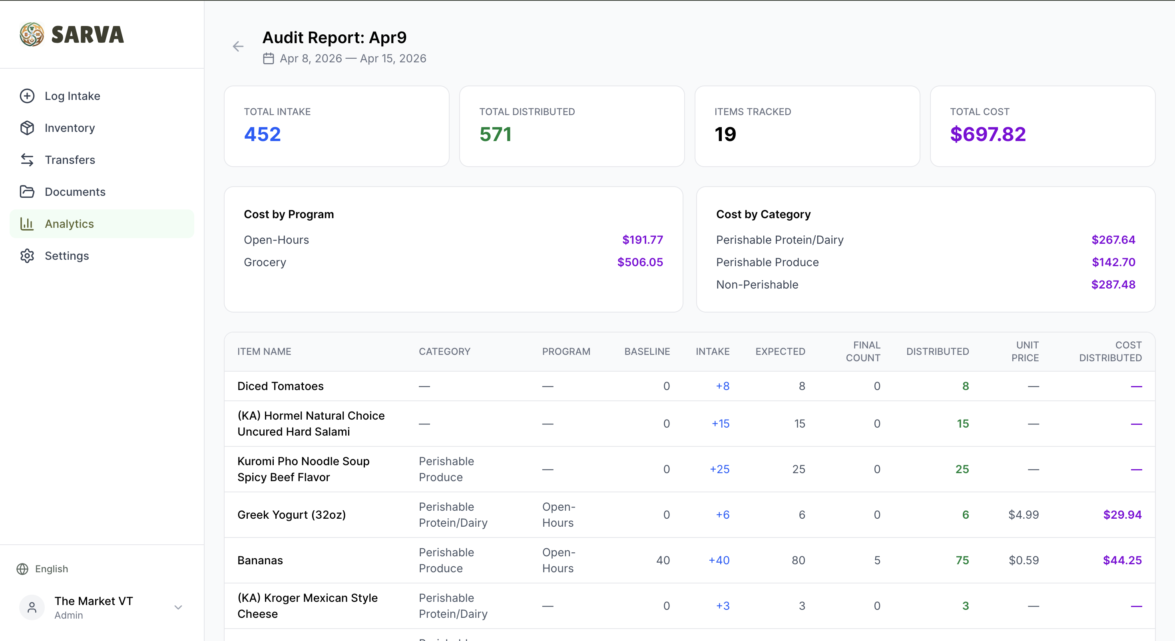The width and height of the screenshot is (1175, 641).
Task: Select the Bananas row item name
Action: 260,560
